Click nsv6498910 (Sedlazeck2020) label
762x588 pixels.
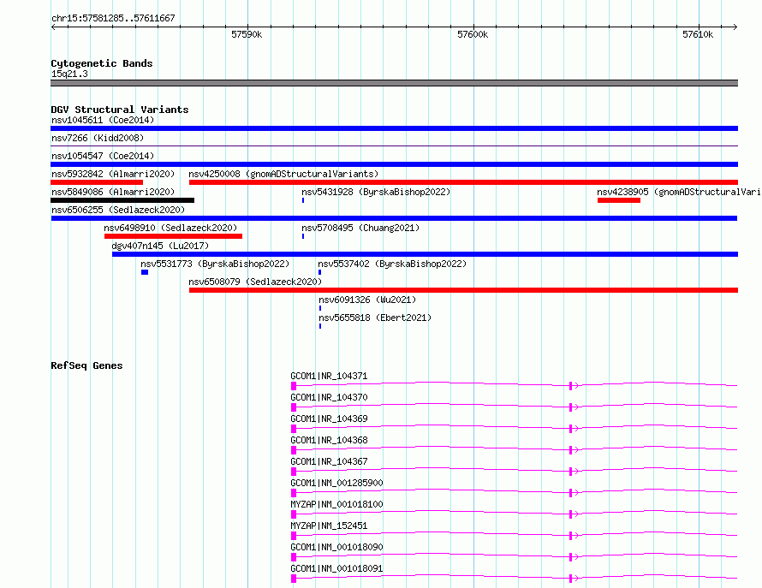pyautogui.click(x=170, y=228)
